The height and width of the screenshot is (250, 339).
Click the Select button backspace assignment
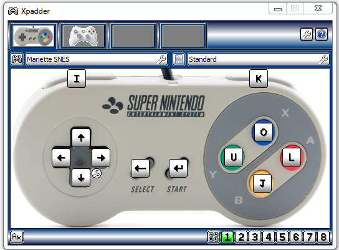[140, 168]
